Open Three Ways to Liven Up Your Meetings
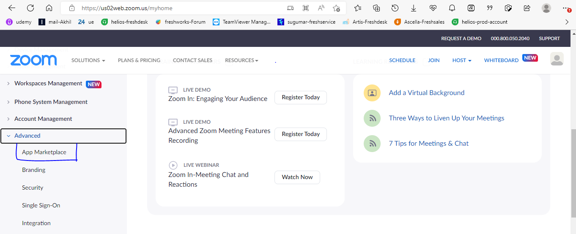Image resolution: width=576 pixels, height=234 pixels. pyautogui.click(x=447, y=118)
